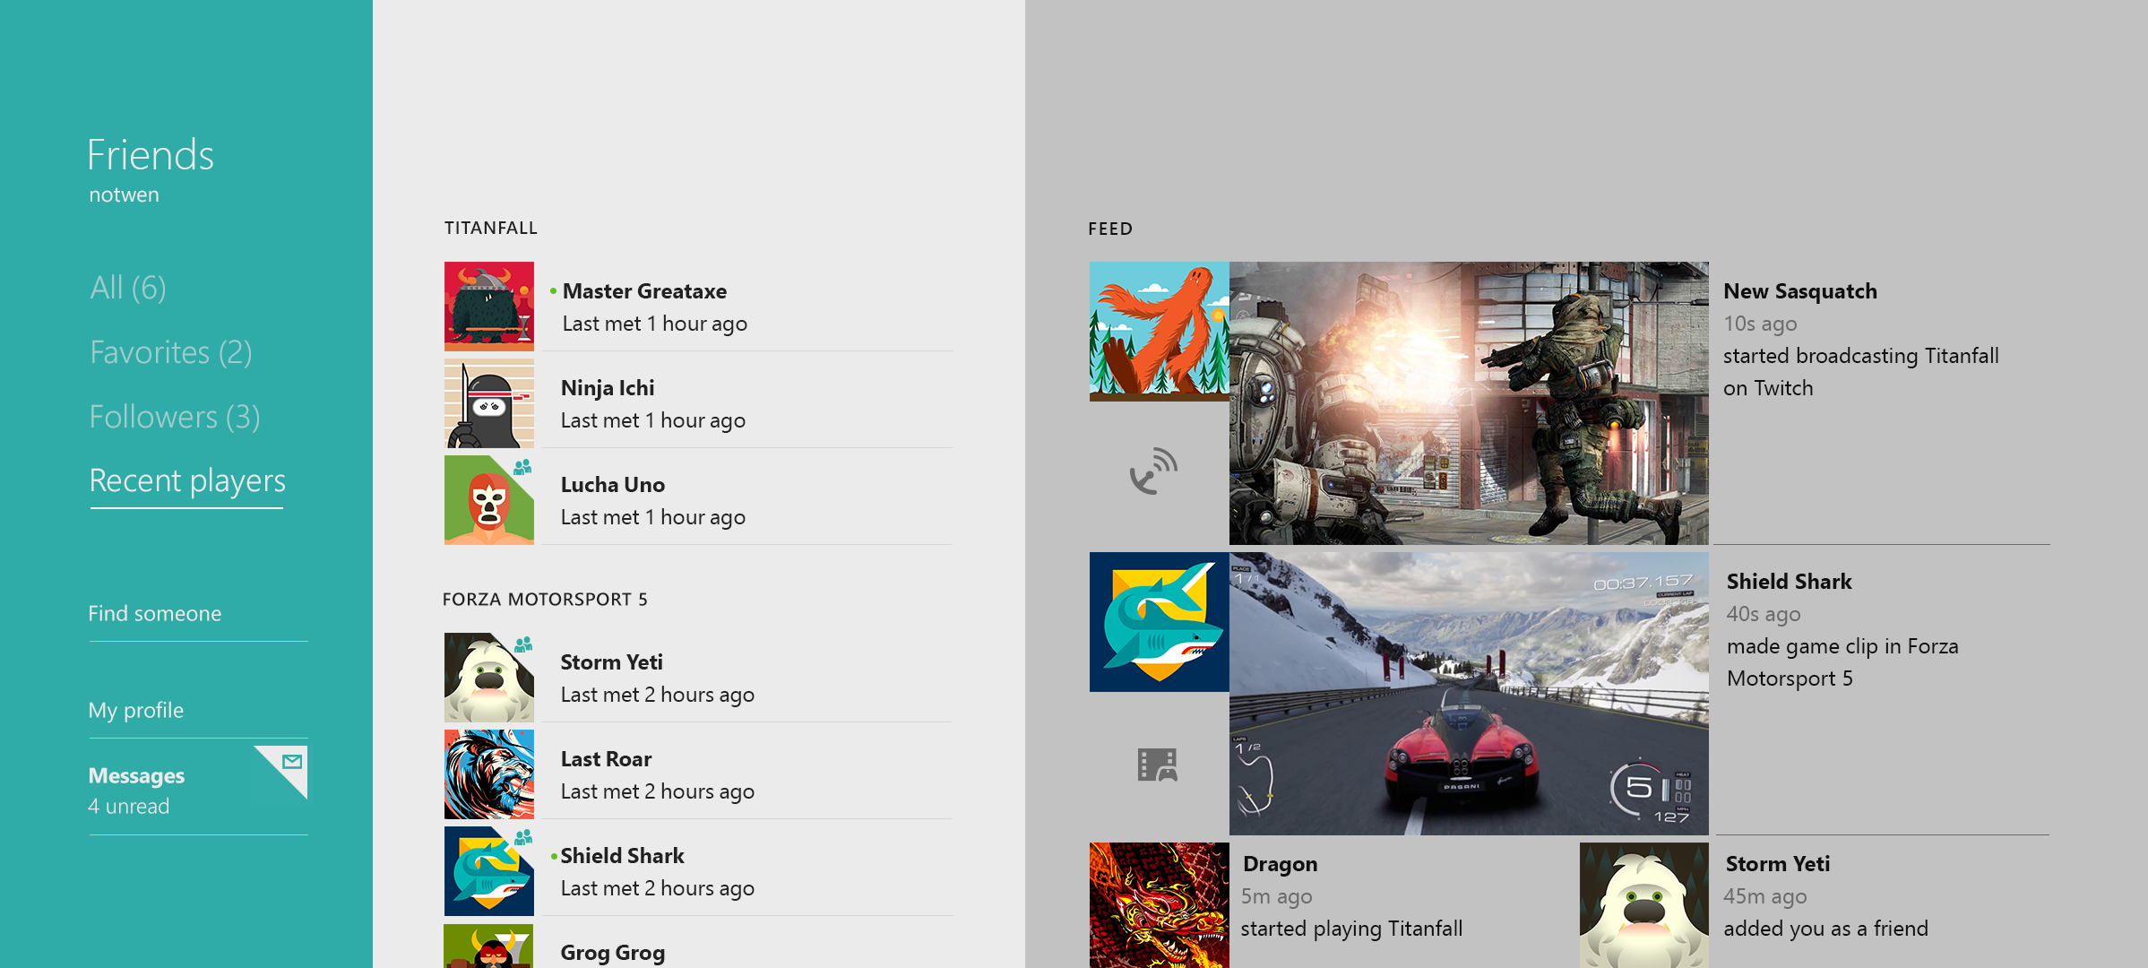The width and height of the screenshot is (2148, 968).
Task: Click the Messages envelope icon
Action: pyautogui.click(x=292, y=762)
